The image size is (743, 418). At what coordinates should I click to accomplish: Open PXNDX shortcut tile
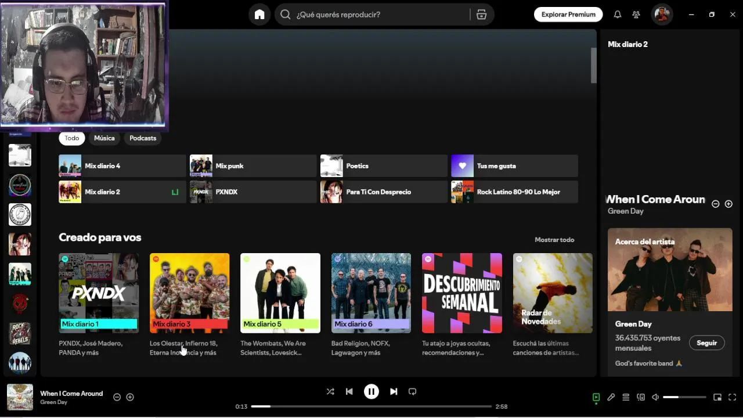(x=253, y=192)
